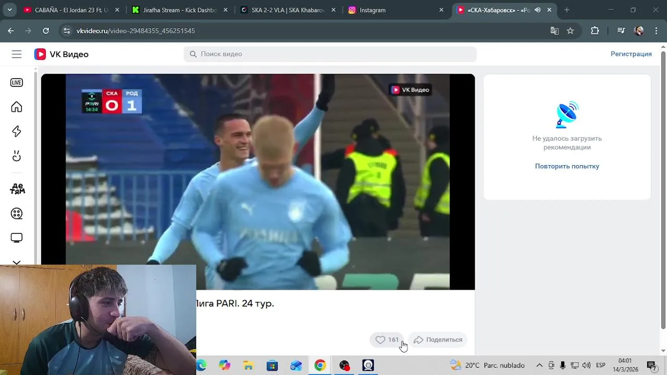Open network settings tray icon
The image size is (667, 375).
click(575, 365)
